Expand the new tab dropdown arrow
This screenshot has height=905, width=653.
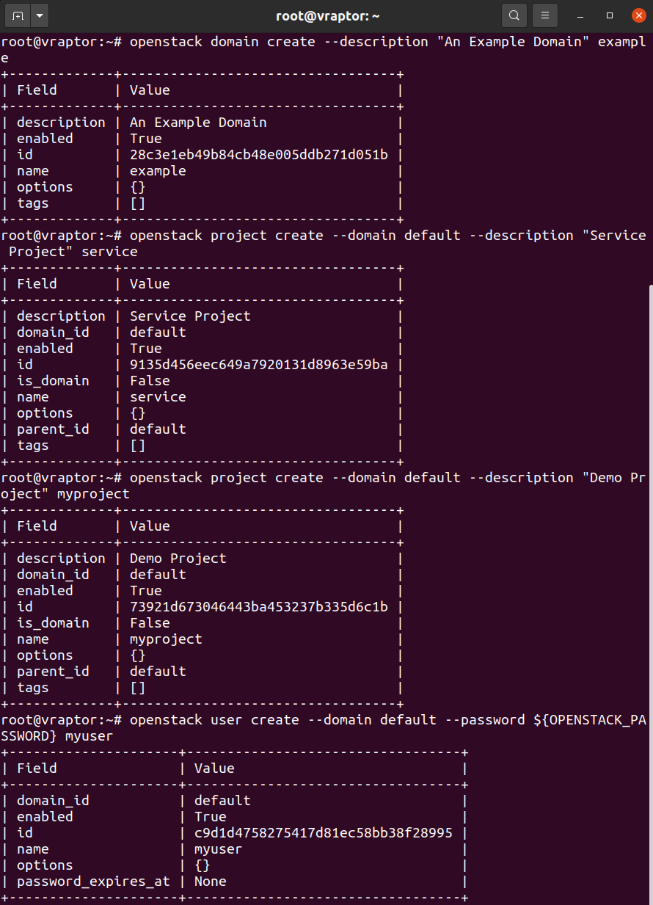pyautogui.click(x=39, y=15)
